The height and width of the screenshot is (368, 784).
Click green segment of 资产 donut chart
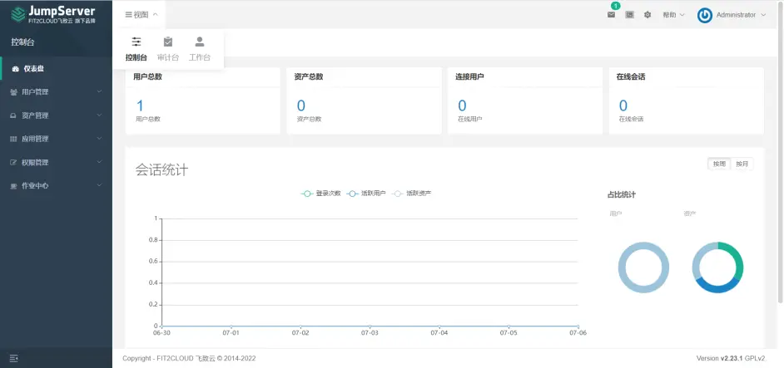pos(735,258)
